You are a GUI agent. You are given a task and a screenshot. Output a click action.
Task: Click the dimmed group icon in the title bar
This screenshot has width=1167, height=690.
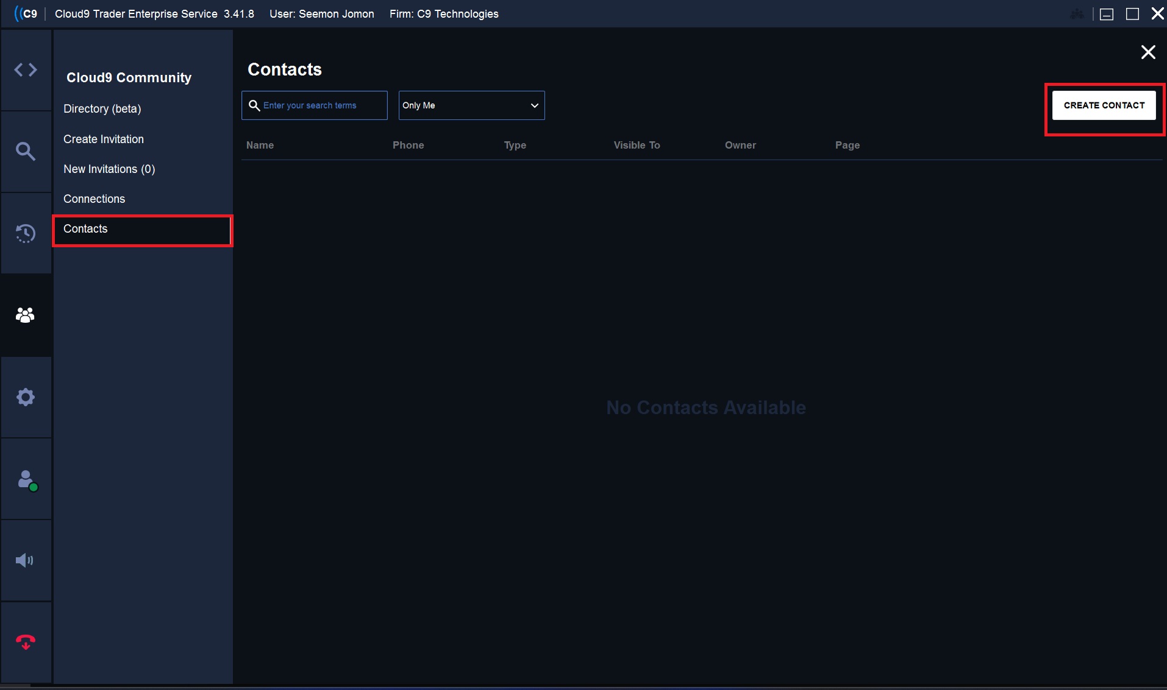coord(1077,13)
